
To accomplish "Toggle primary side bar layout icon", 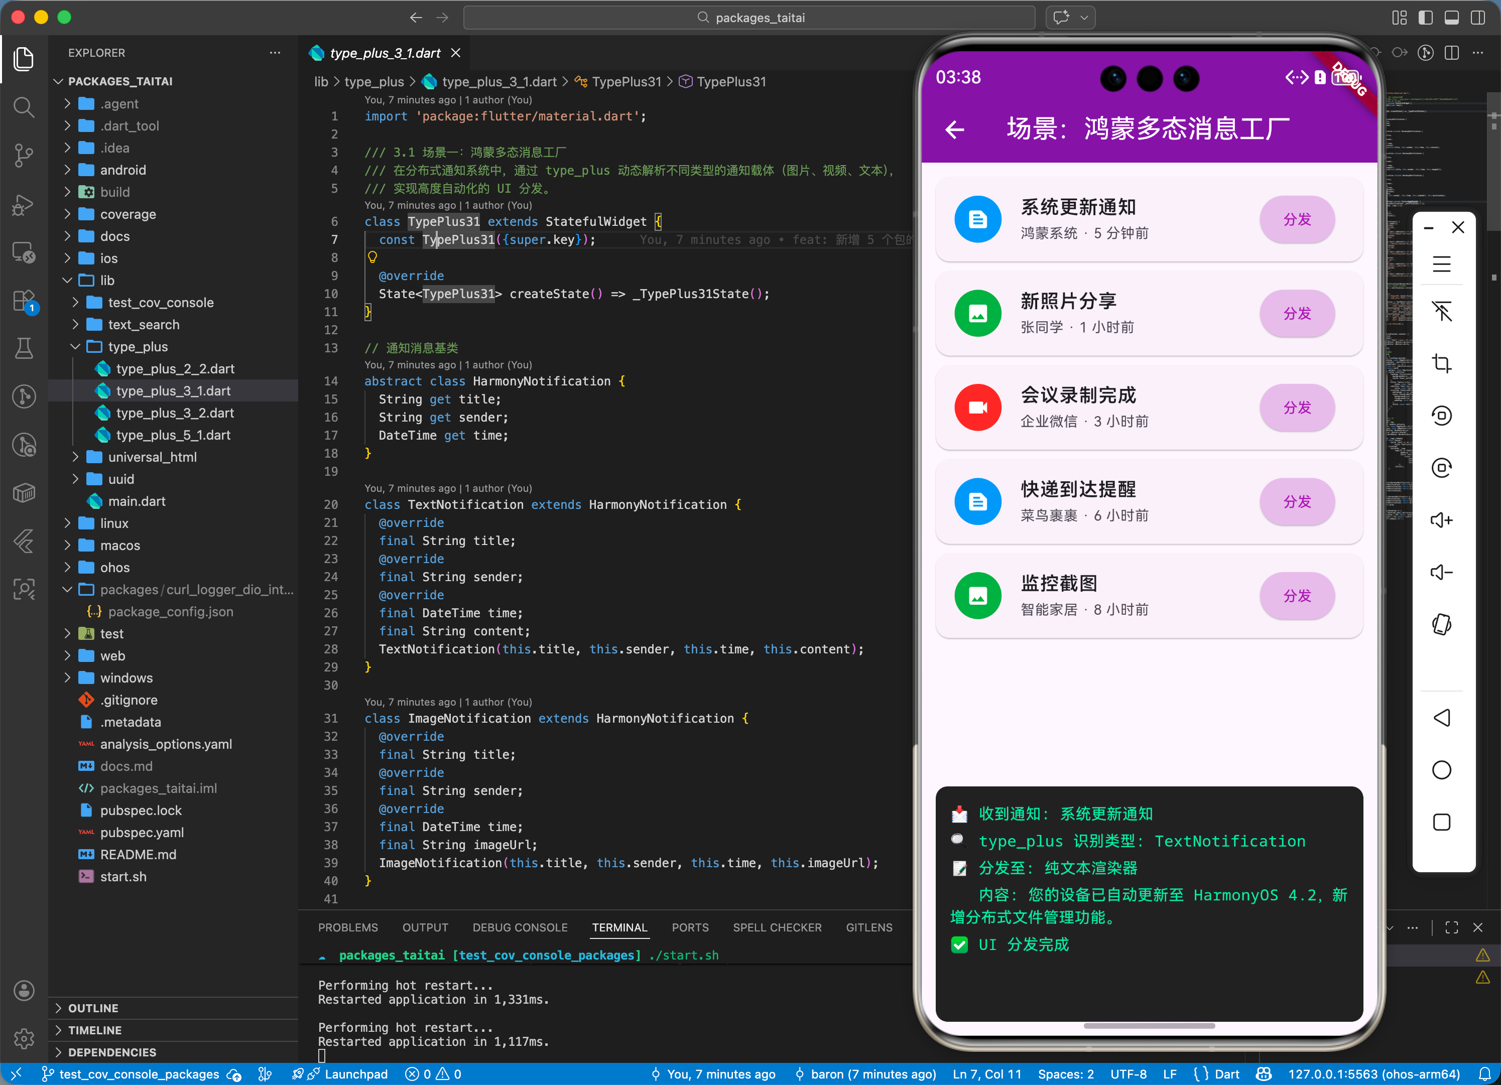I will click(1426, 18).
